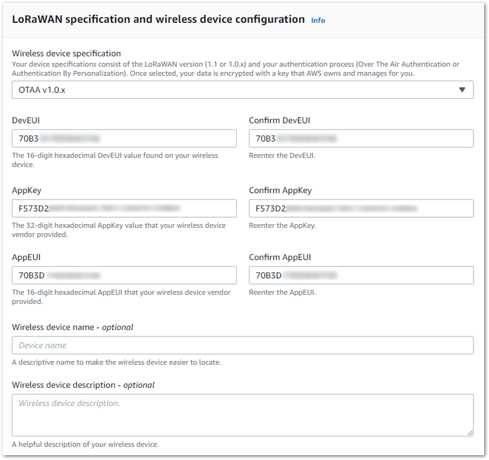Viewport: 489px width, 460px height.
Task: Open the Wireless device specification dropdown
Action: pos(243,90)
